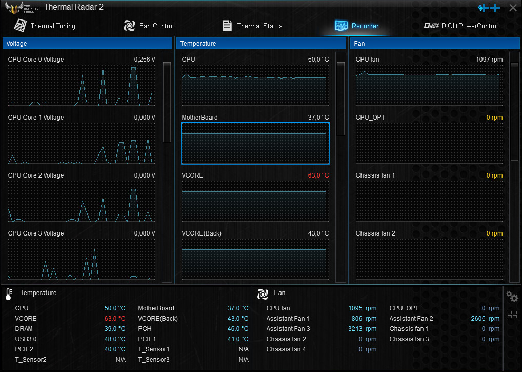Image resolution: width=522 pixels, height=372 pixels.
Task: Open settings with the gears icon
Action: (x=512, y=296)
